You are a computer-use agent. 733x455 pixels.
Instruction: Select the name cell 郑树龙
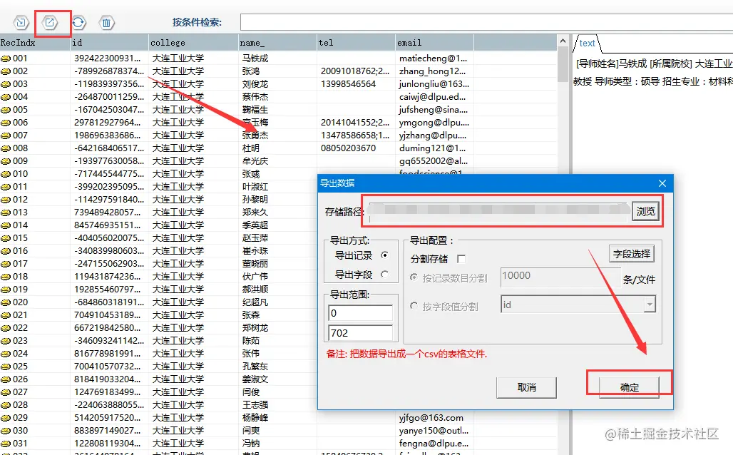pos(255,328)
